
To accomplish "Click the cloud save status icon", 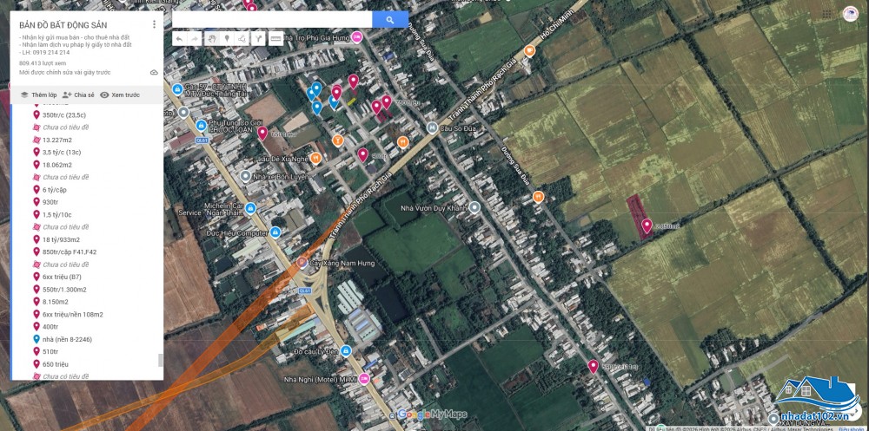I will pos(154,73).
